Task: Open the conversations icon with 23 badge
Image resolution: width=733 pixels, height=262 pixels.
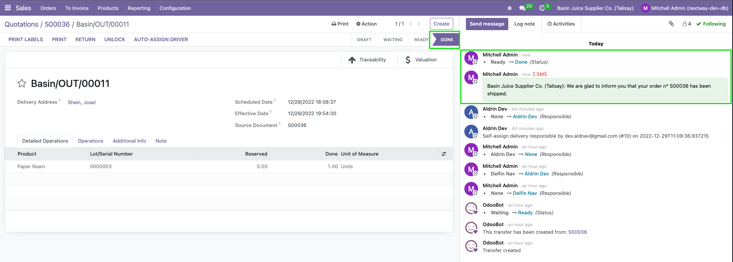Action: pyautogui.click(x=522, y=8)
